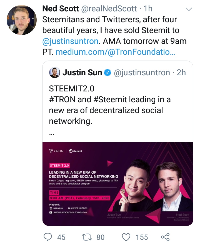Share the tweet via the share icon
The height and width of the screenshot is (247, 200).
[165, 237]
